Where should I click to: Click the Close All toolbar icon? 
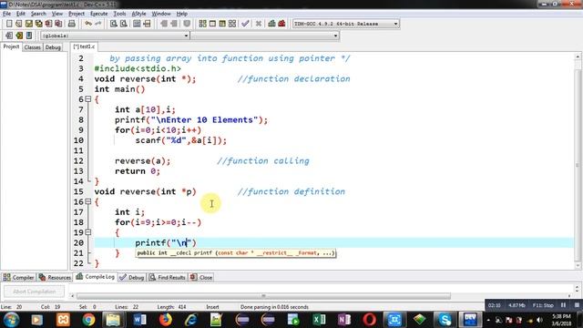[58, 24]
